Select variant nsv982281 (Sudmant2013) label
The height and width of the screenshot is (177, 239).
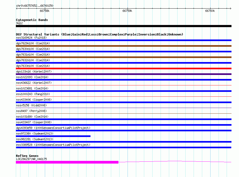click(x=35, y=139)
